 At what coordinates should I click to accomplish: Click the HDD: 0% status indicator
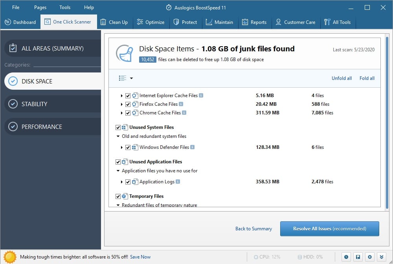coord(310,257)
